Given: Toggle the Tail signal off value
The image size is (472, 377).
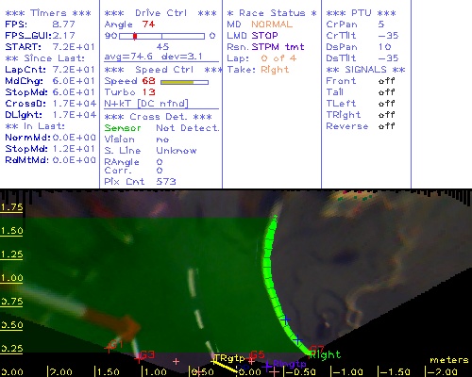Looking at the screenshot, I should coord(386,92).
